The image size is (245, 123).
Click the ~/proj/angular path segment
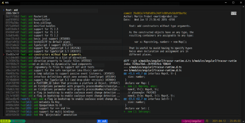click(192, 121)
